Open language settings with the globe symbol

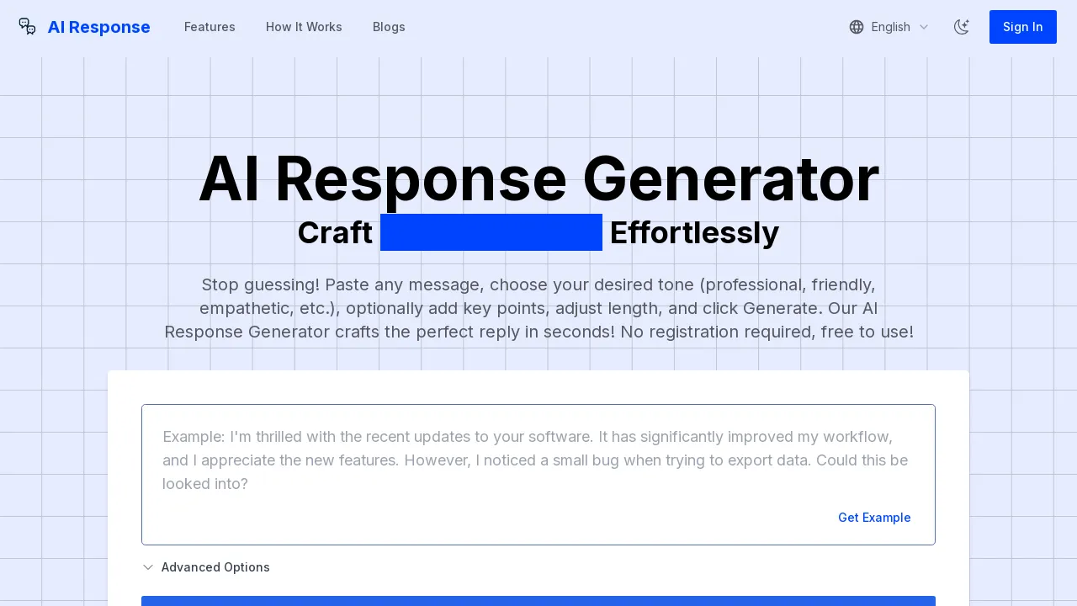coord(857,27)
